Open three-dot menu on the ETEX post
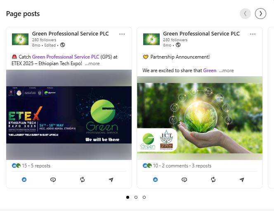This screenshot has width=274, height=214. click(x=122, y=34)
